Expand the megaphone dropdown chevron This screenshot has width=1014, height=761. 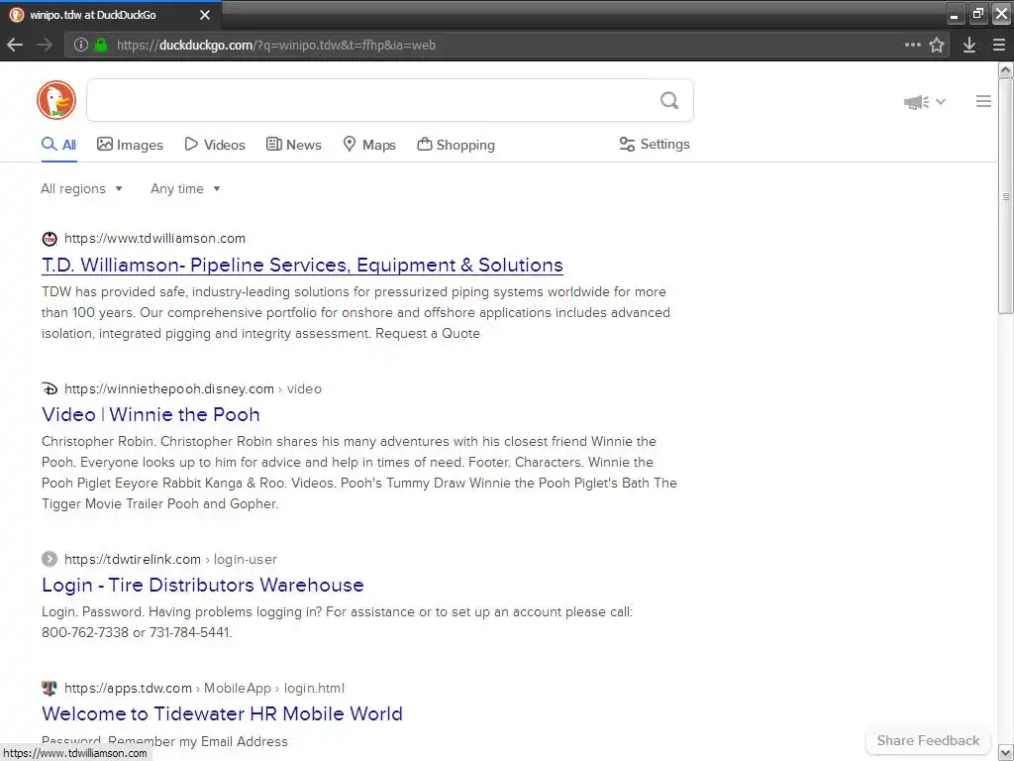coord(941,102)
